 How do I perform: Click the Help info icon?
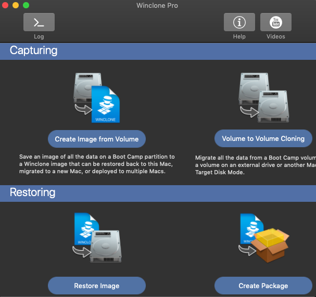tap(239, 22)
